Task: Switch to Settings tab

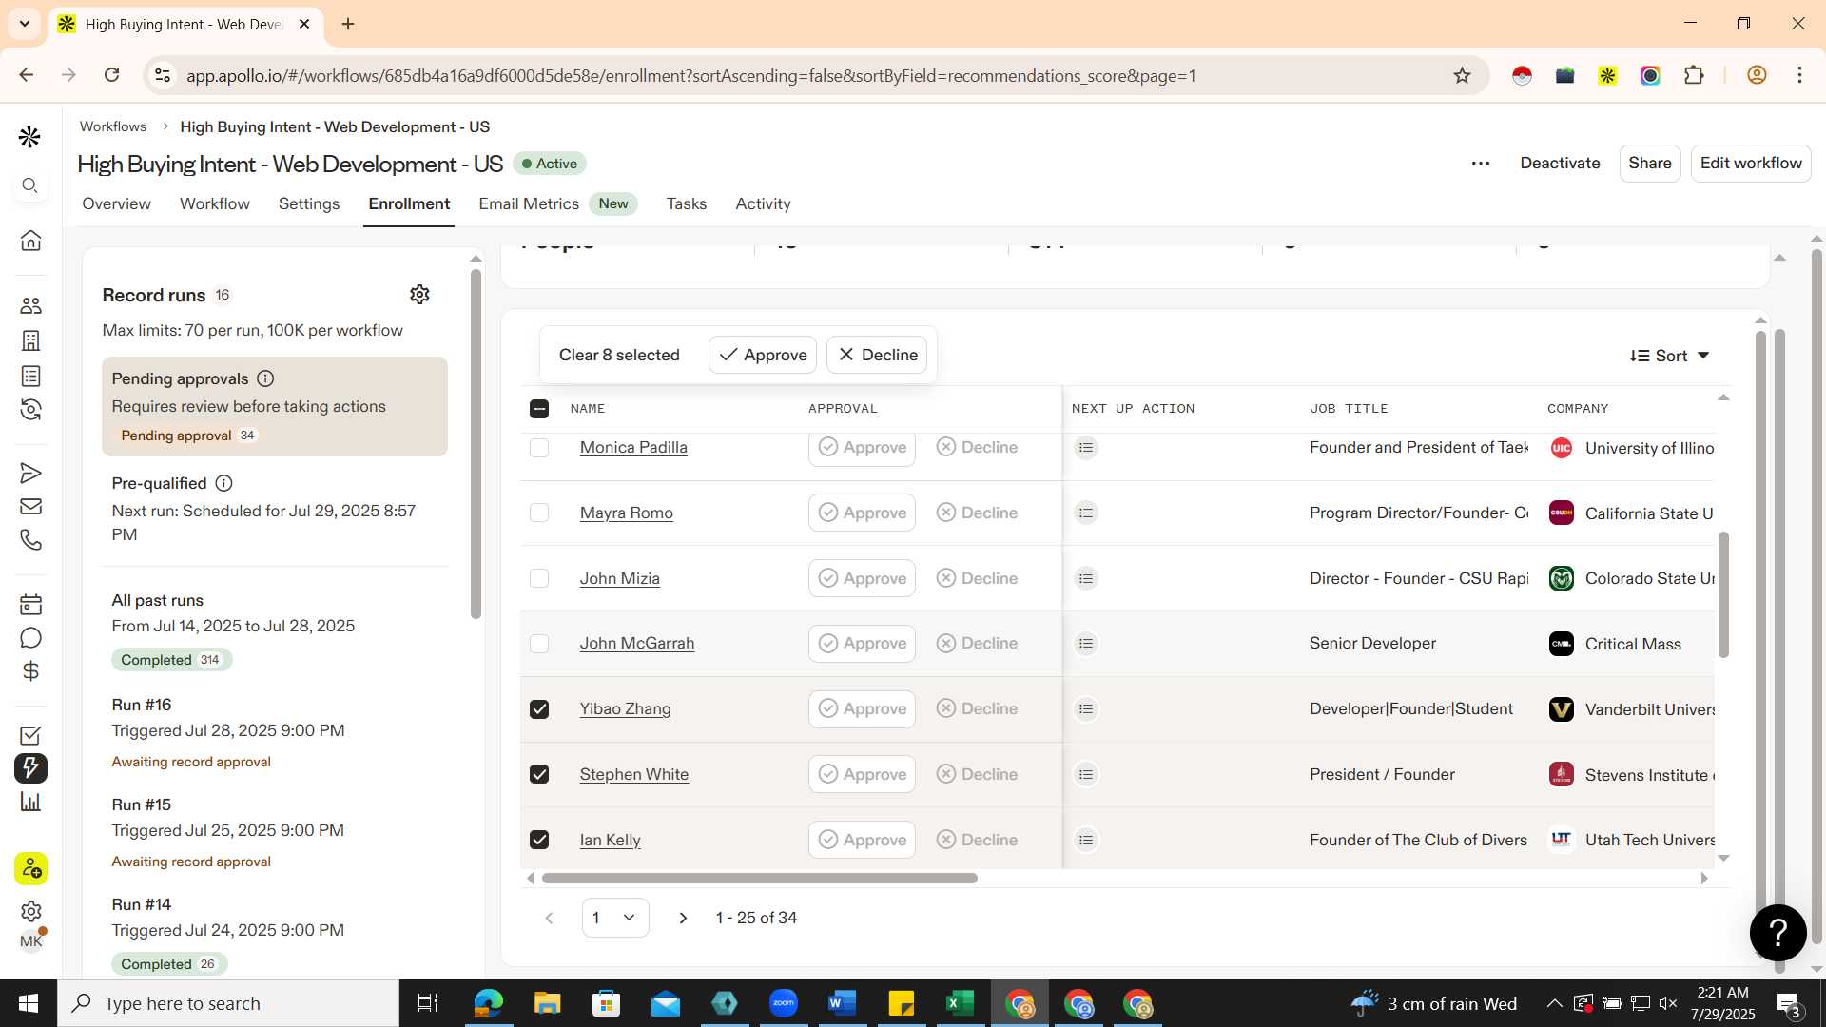Action: tap(309, 203)
